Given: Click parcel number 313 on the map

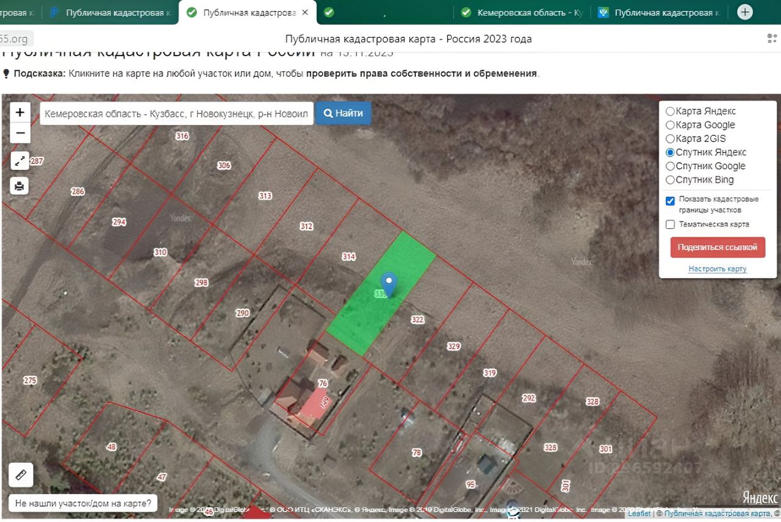Looking at the screenshot, I should click(x=265, y=196).
